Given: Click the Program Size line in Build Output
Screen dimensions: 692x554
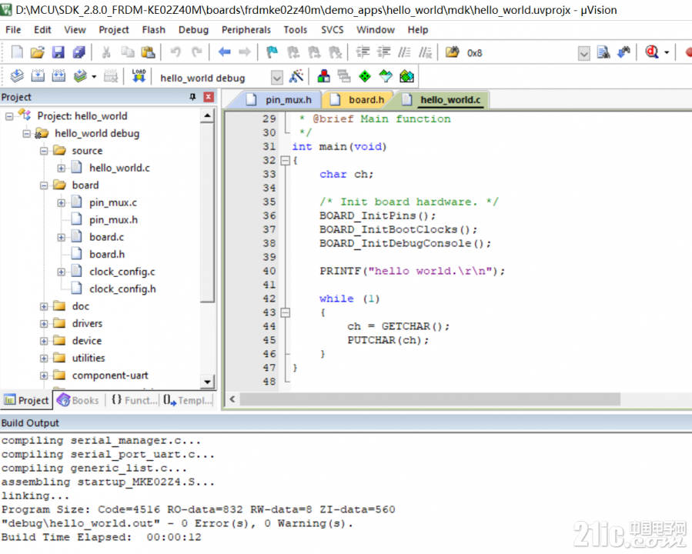Looking at the screenshot, I should pyautogui.click(x=198, y=509).
